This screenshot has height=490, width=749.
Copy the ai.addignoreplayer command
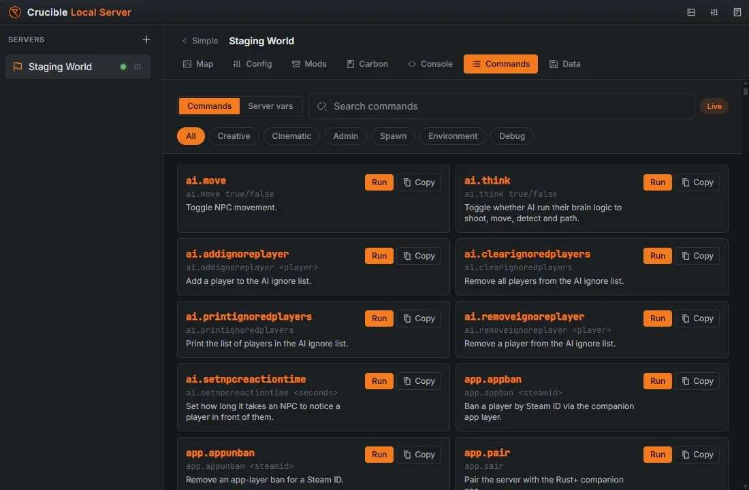click(x=419, y=255)
